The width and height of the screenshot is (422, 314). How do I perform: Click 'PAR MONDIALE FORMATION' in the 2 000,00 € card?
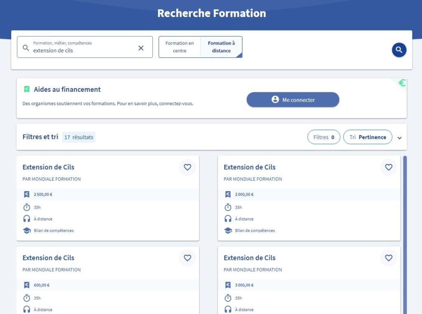pyautogui.click(x=253, y=179)
